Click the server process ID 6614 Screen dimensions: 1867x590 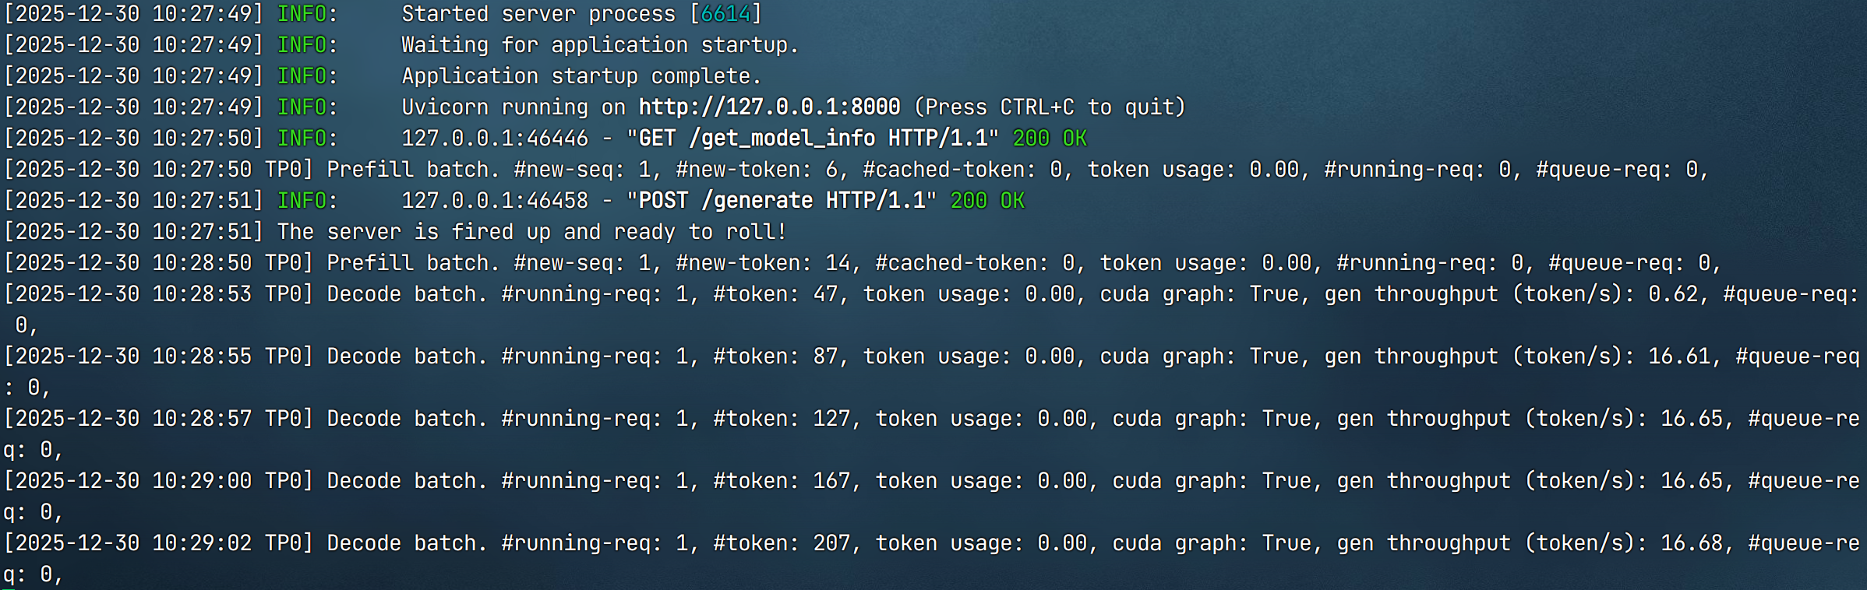(x=725, y=14)
